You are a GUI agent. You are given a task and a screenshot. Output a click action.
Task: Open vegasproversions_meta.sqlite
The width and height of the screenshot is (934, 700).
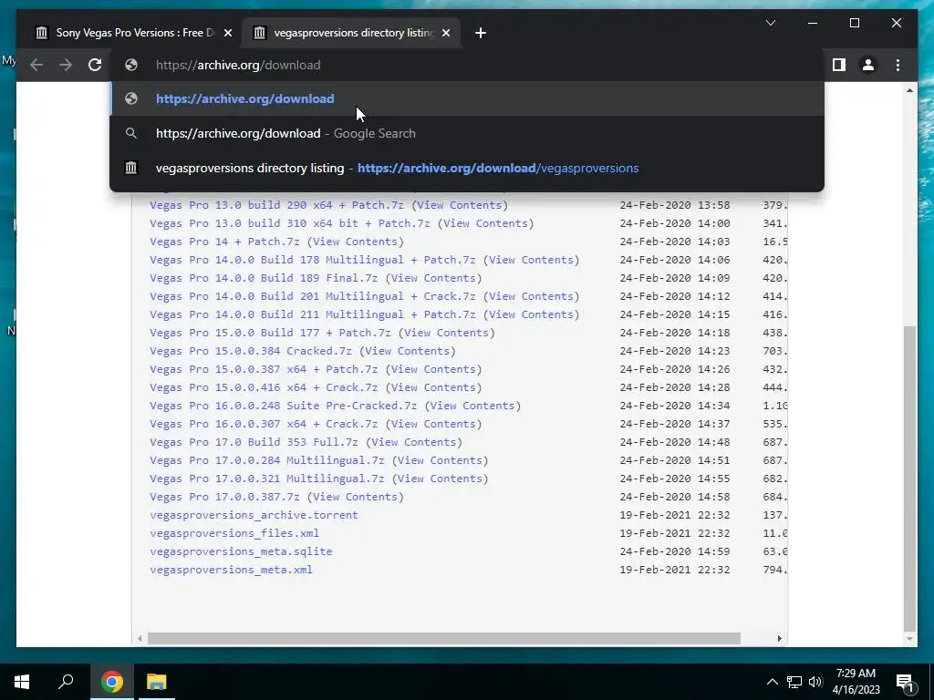click(x=241, y=551)
